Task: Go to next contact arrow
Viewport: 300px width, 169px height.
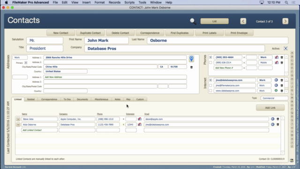Action: point(285,21)
